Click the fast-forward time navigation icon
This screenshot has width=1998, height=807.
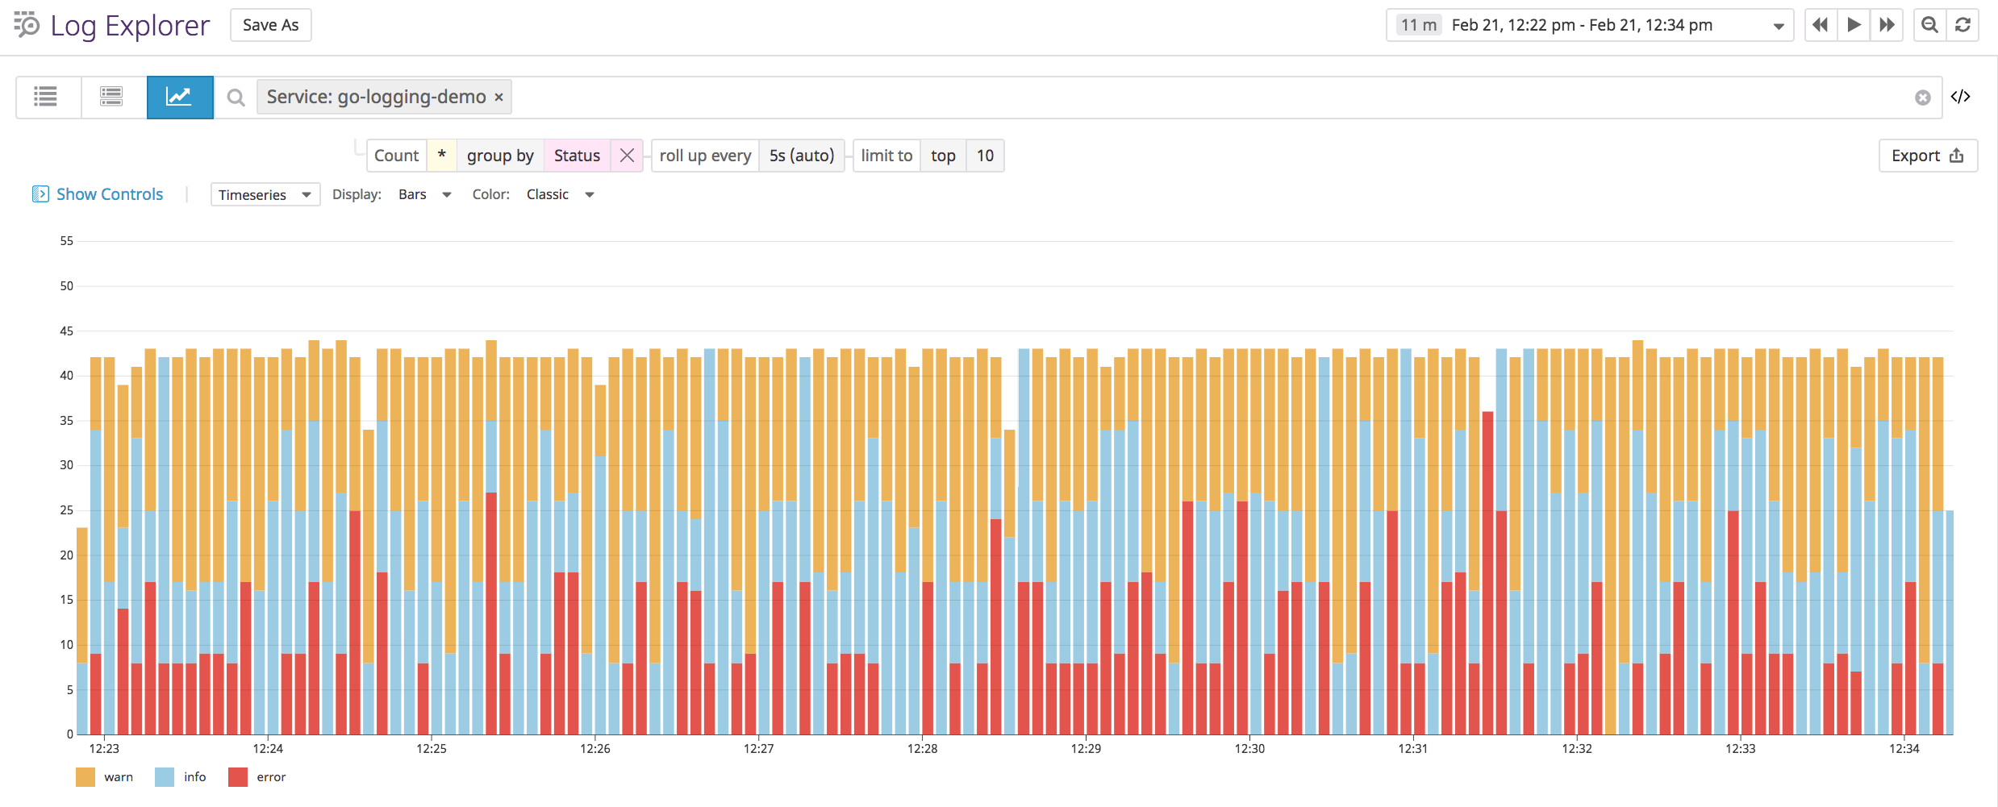pos(1887,25)
